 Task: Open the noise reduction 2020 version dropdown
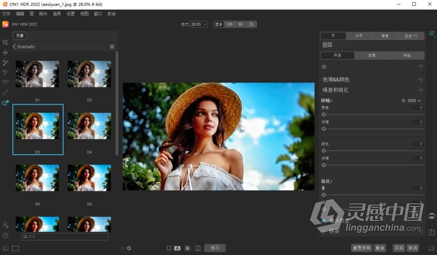click(414, 100)
